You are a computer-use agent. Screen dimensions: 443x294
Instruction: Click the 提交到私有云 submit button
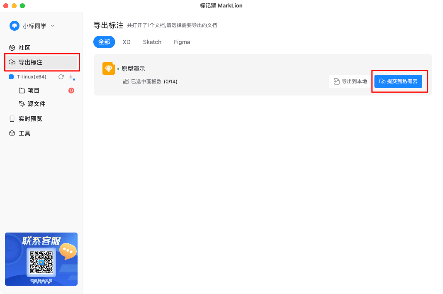click(x=399, y=81)
